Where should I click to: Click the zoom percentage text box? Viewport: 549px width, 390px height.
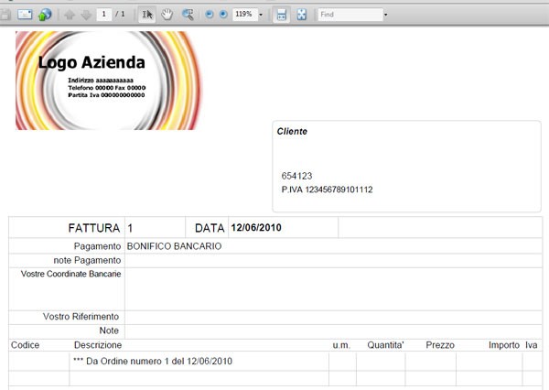click(243, 15)
